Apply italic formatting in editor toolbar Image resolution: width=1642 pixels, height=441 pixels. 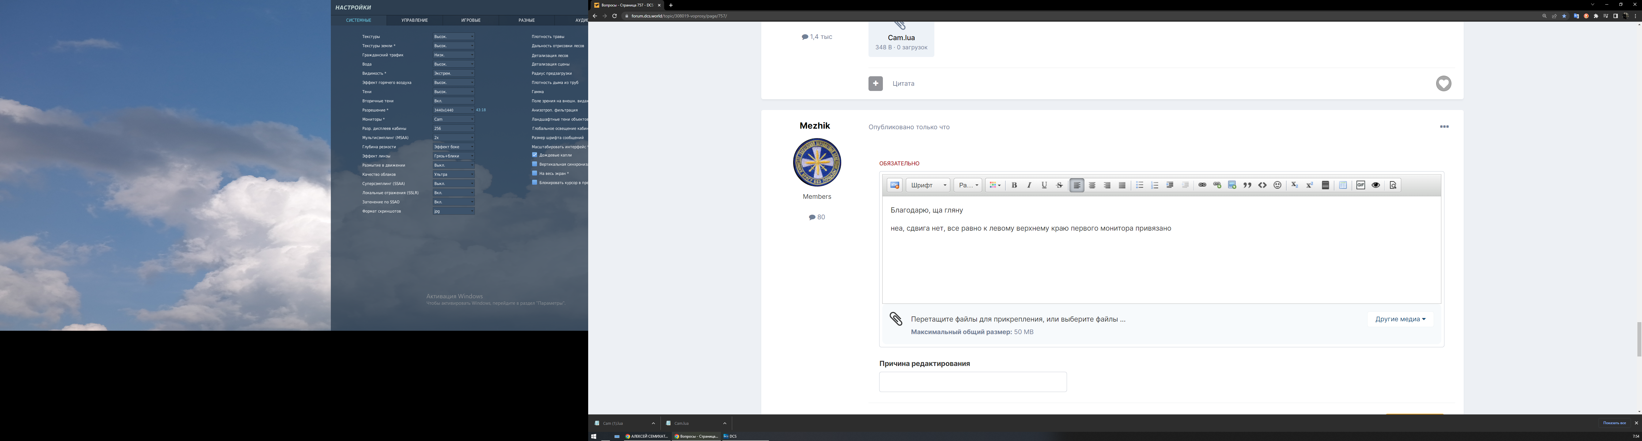[1029, 186]
